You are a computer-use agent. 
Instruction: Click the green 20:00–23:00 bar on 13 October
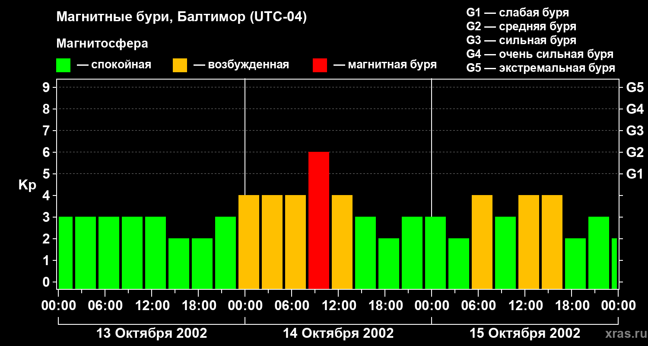[x=226, y=253]
